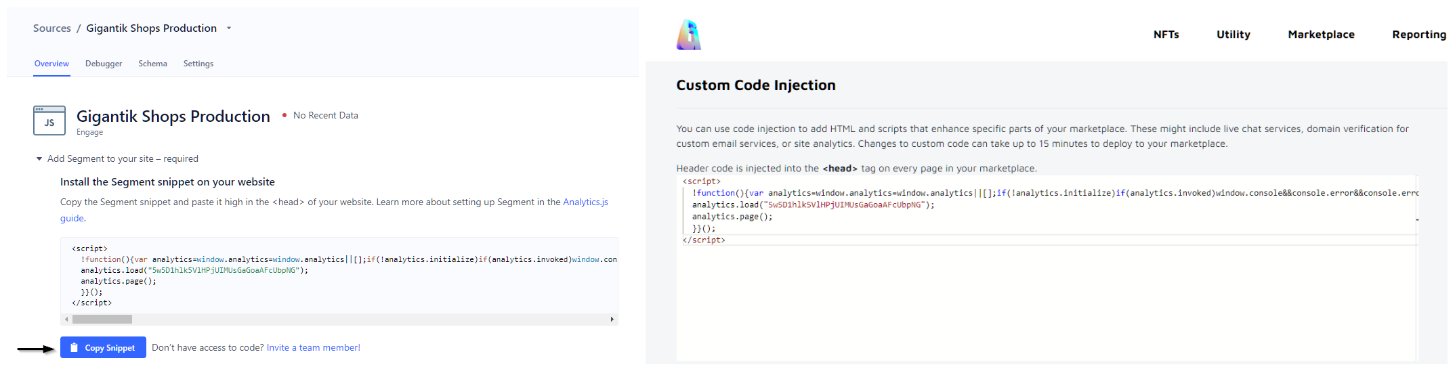This screenshot has height=371, width=1455.
Task: Collapse the Add Segment to your site section
Action: tap(39, 159)
